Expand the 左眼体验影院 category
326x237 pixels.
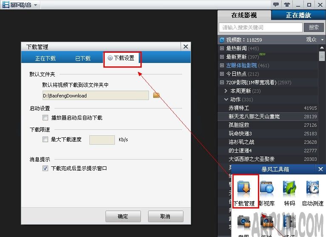point(222,65)
